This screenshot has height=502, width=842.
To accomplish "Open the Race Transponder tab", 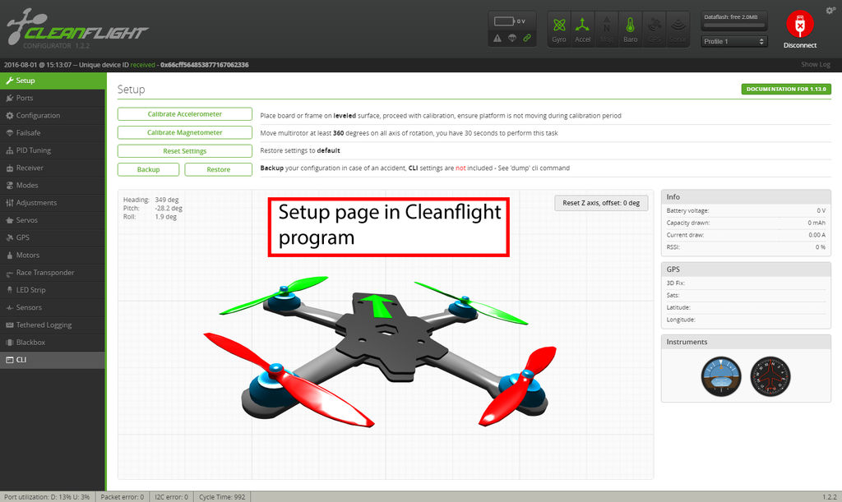I will [x=53, y=273].
